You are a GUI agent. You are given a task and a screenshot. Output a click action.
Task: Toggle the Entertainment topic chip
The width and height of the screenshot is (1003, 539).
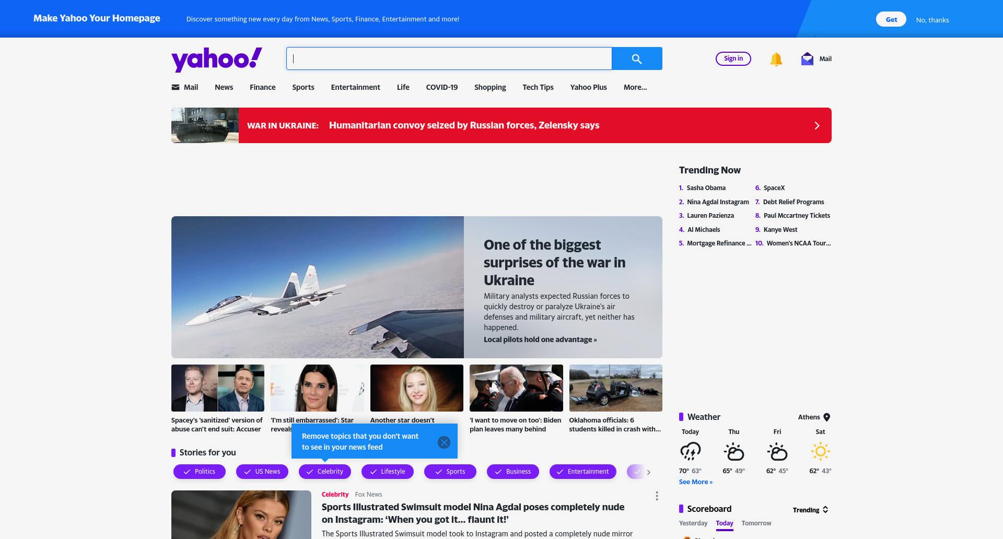[x=583, y=472]
